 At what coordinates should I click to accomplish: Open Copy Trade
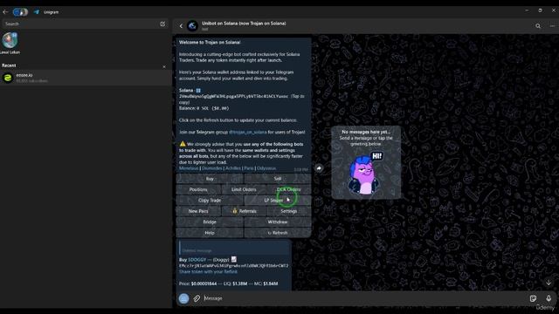click(x=210, y=201)
